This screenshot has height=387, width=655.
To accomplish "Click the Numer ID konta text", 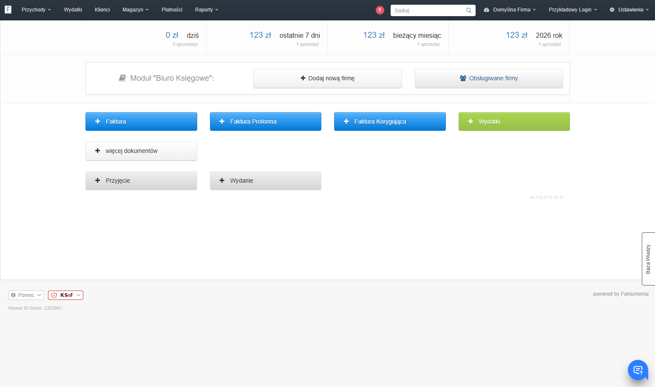I will (x=35, y=308).
